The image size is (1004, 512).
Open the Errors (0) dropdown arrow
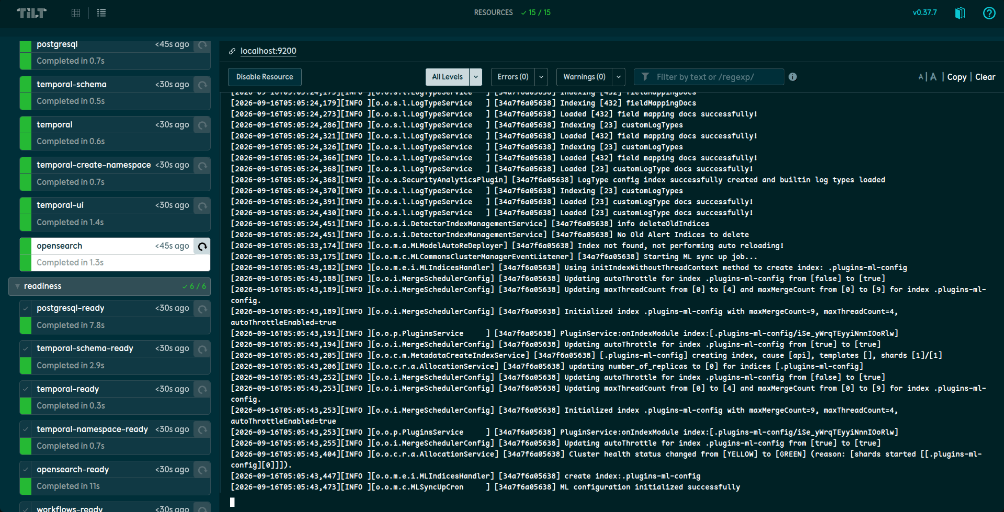coord(541,77)
